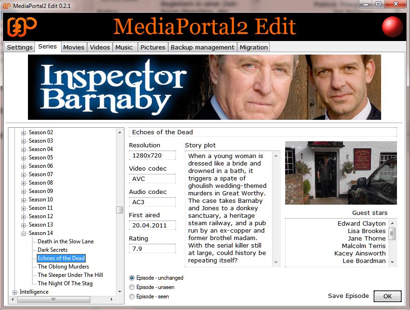Click the tree's horizontal scrollbar thumb

point(54,299)
